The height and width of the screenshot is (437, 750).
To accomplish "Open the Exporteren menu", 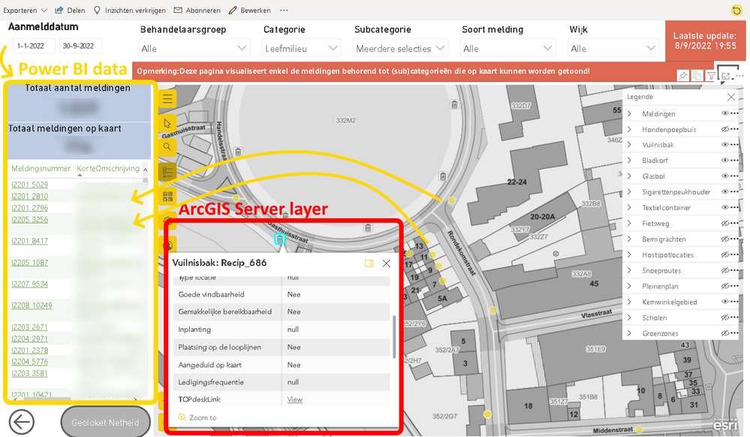I will [25, 10].
